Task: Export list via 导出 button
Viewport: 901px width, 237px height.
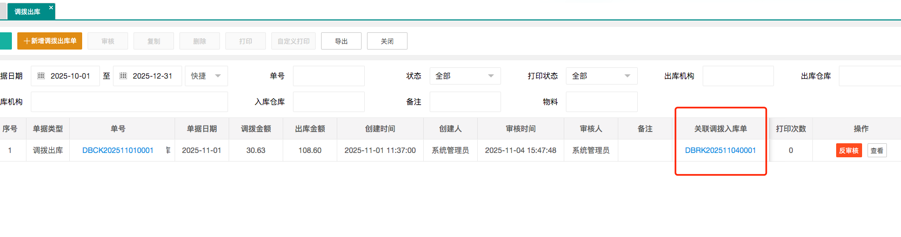Action: tap(341, 41)
